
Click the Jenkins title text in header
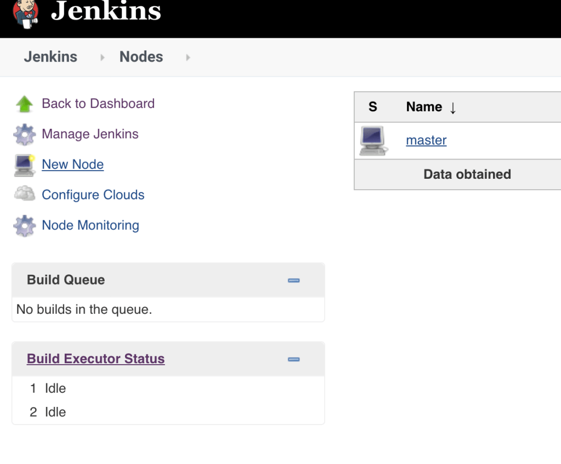coord(106,12)
